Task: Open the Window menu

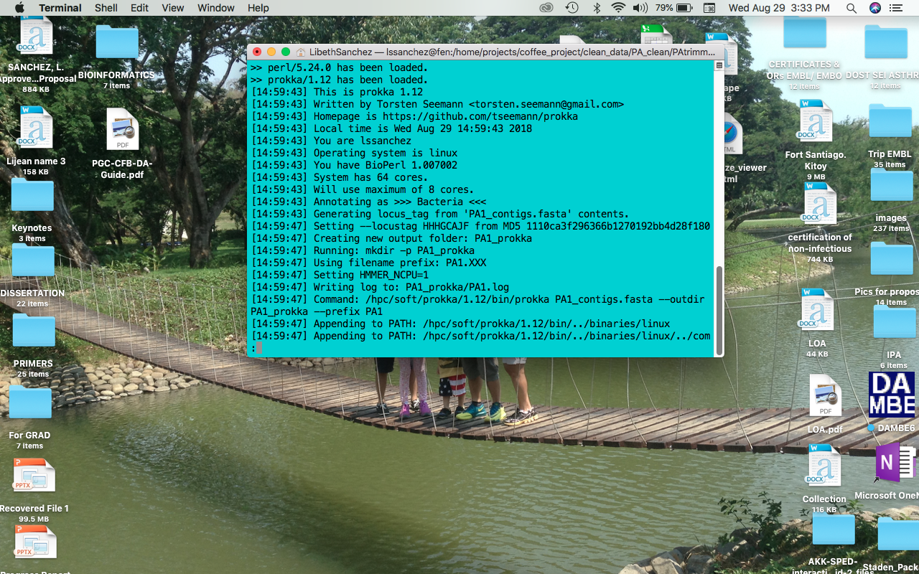Action: click(215, 8)
